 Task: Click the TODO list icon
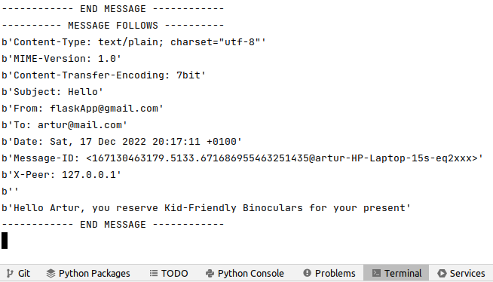(154, 273)
